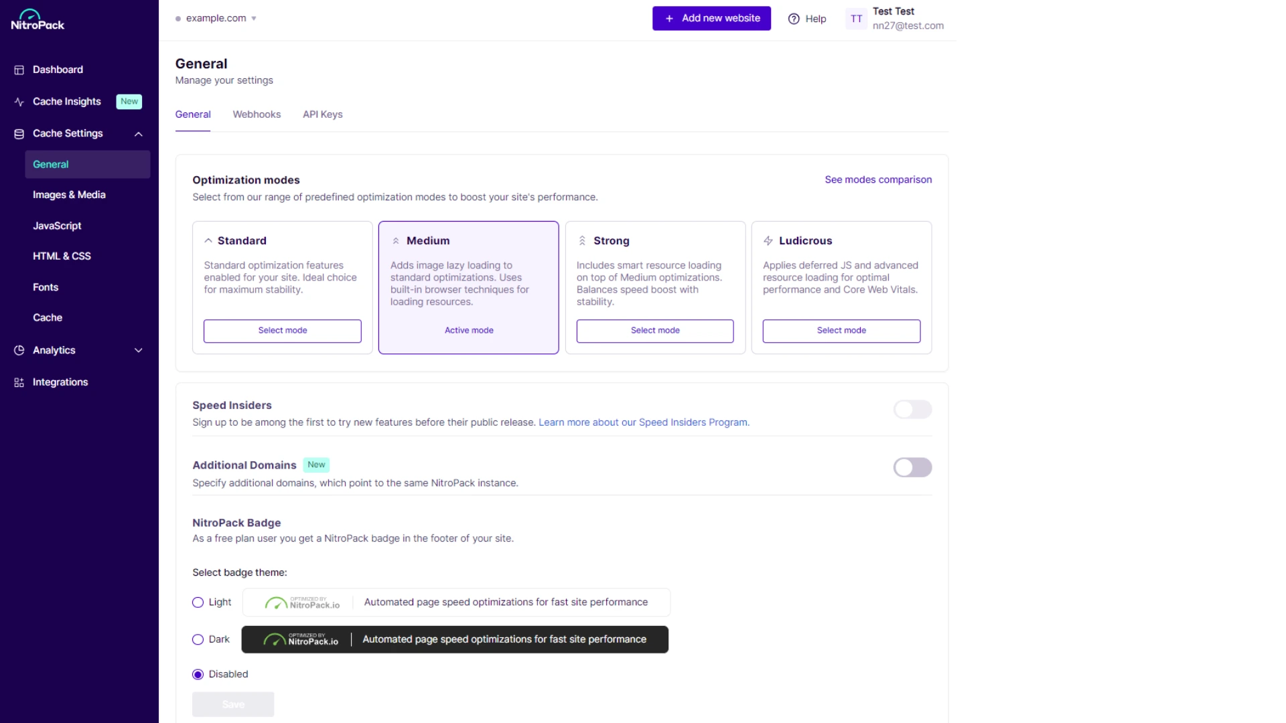Select mode for Strong optimization

tap(655, 331)
